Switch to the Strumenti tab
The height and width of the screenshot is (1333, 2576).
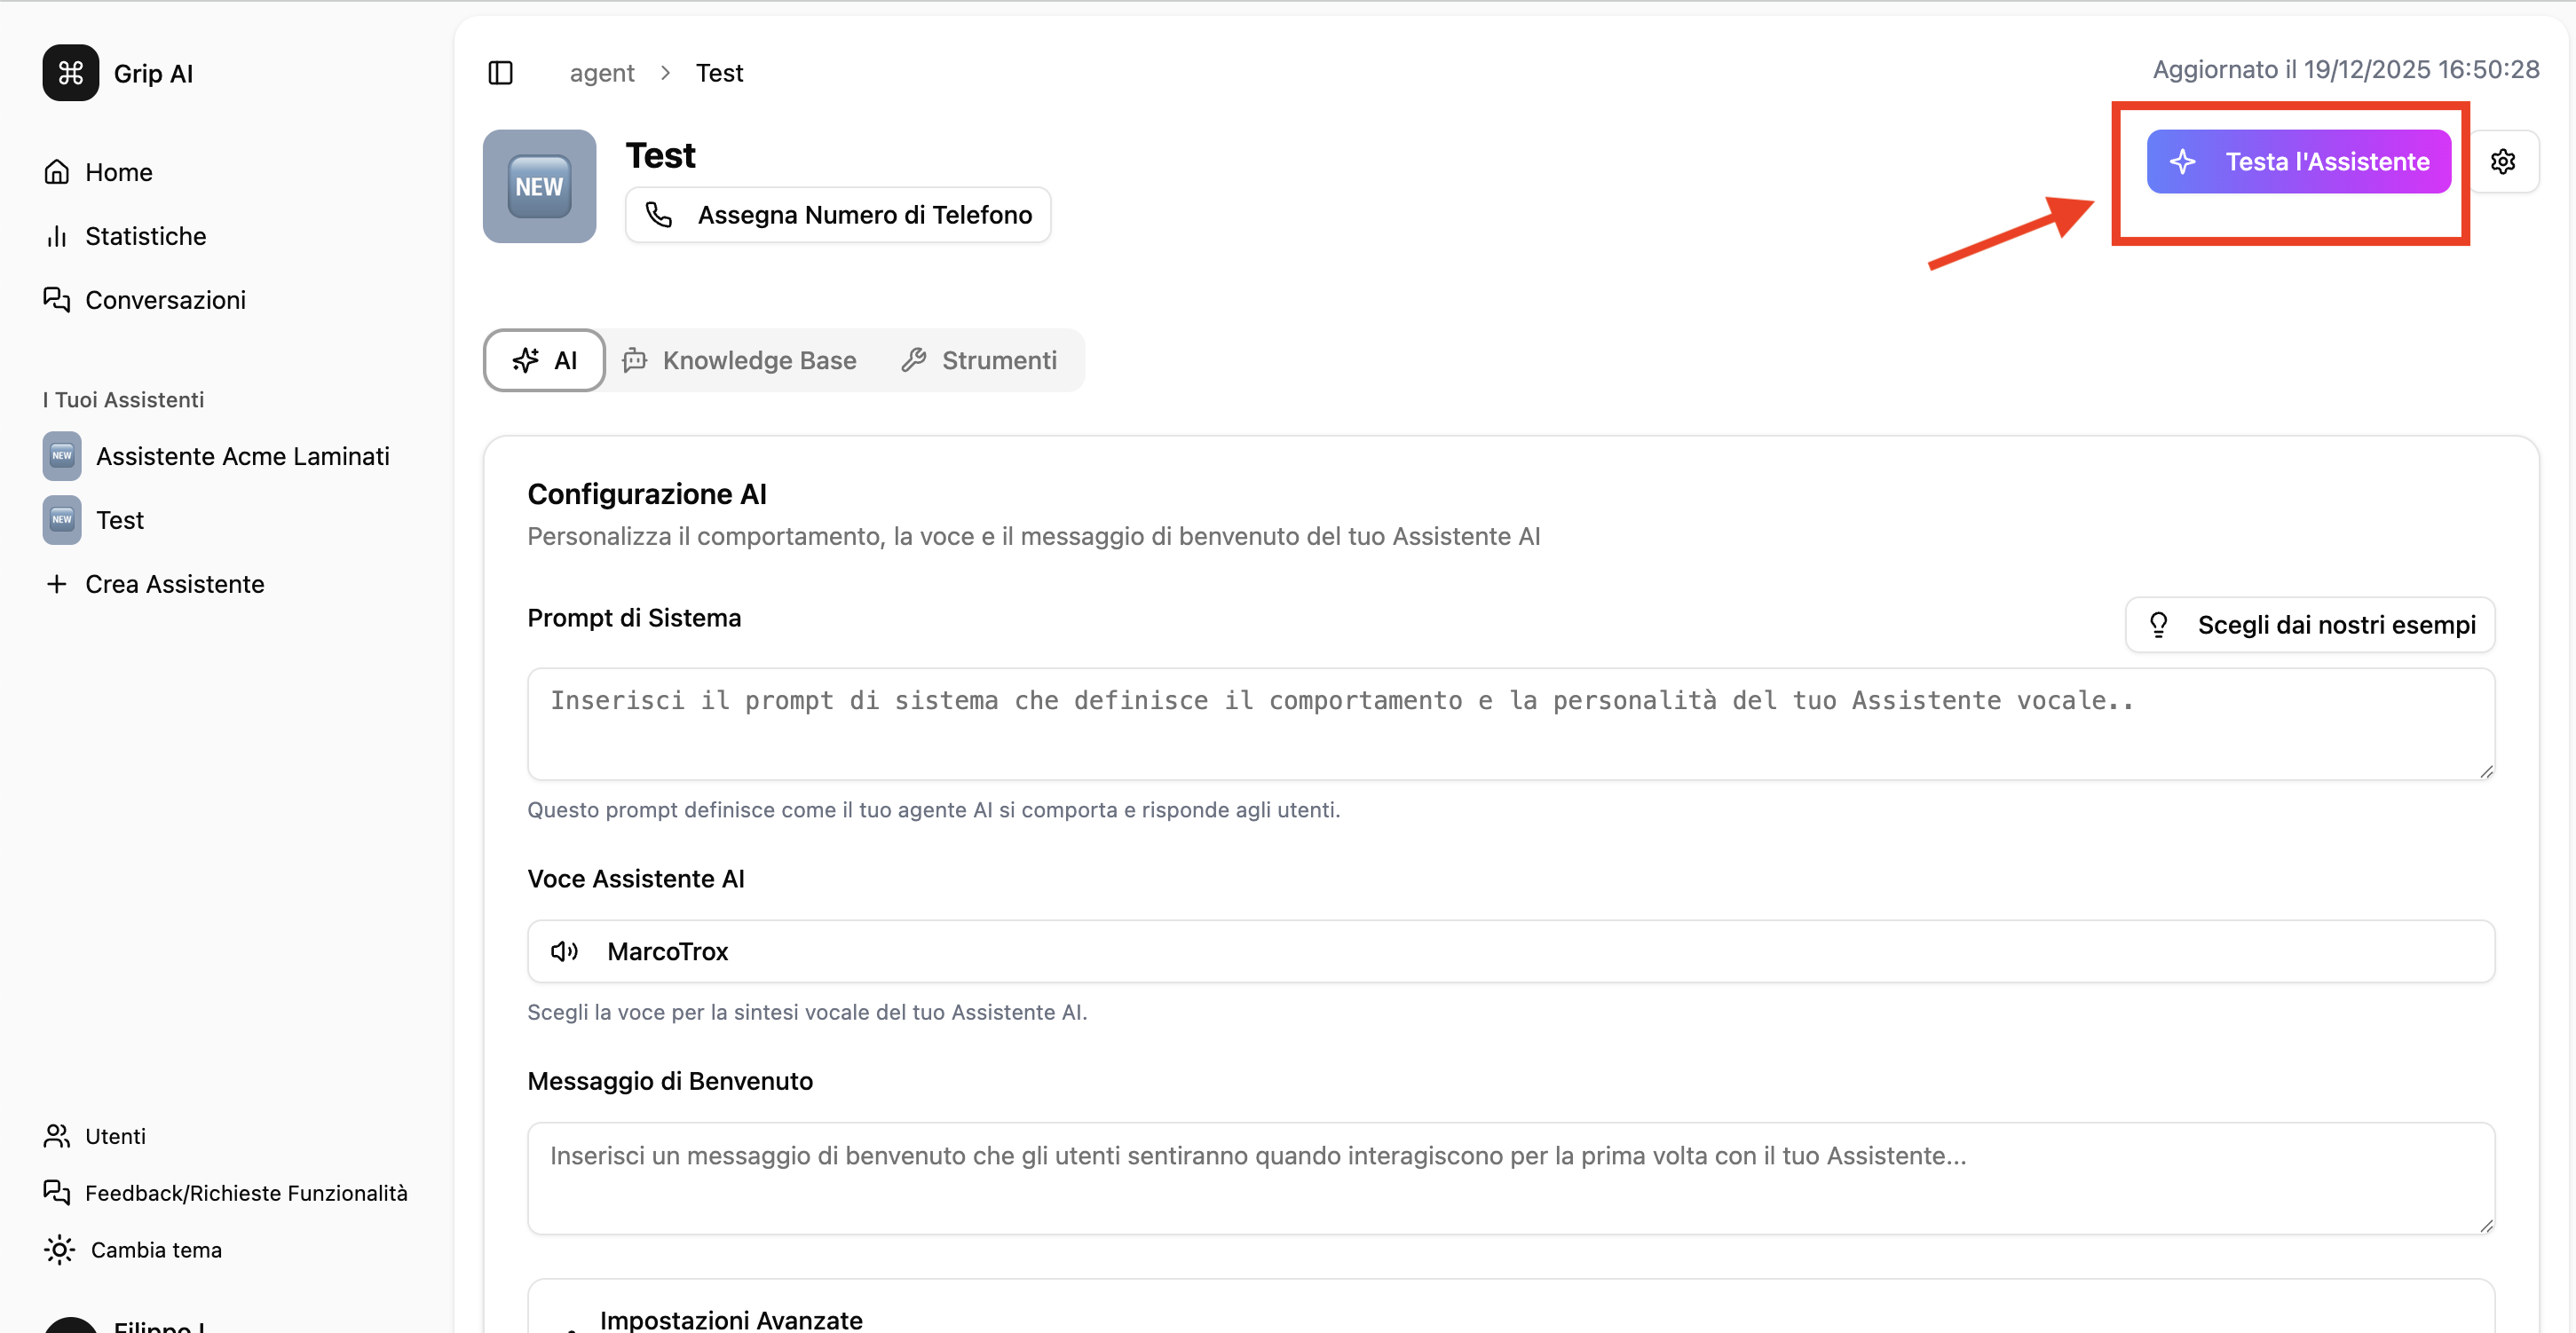tap(978, 359)
